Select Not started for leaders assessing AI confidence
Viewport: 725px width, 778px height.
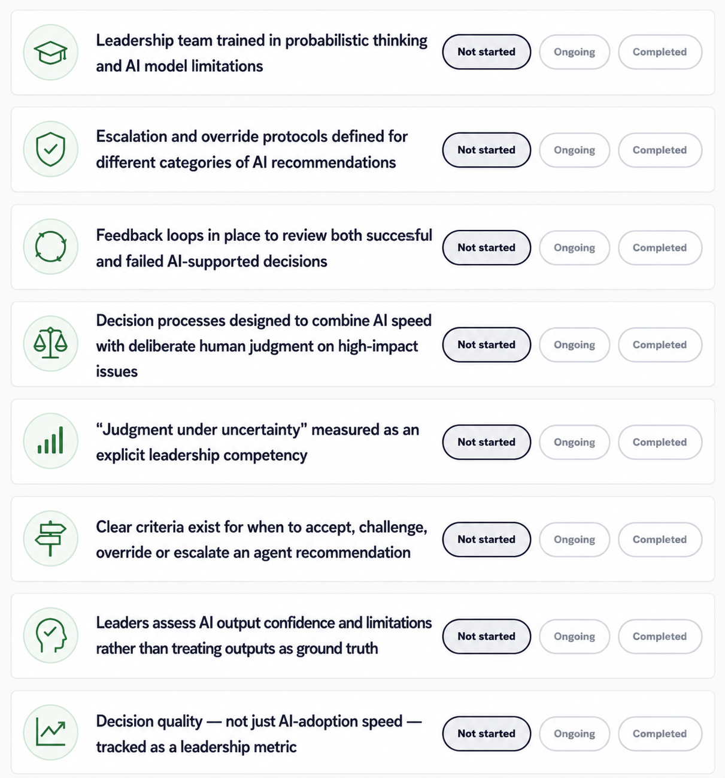[x=487, y=636]
